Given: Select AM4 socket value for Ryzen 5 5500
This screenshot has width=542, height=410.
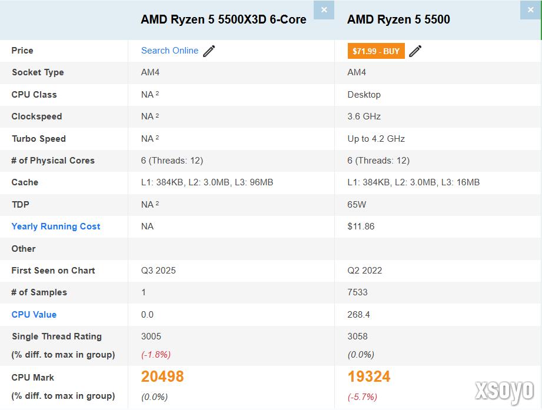Looking at the screenshot, I should coord(357,72).
